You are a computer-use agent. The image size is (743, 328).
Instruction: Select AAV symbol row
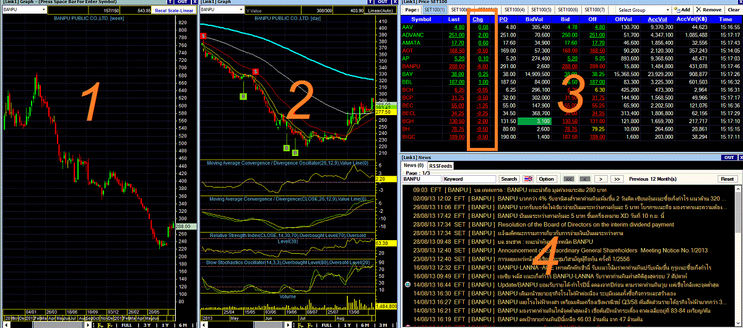pos(407,28)
